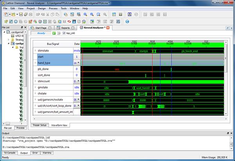Click the Zoom In magnifier icon
This screenshot has height=161, width=235.
coord(84,14)
